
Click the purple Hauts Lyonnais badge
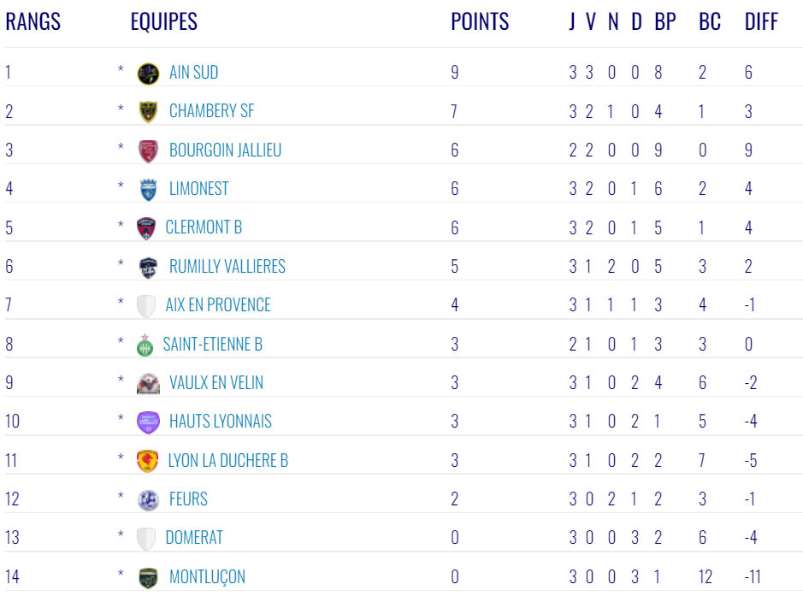click(x=148, y=422)
